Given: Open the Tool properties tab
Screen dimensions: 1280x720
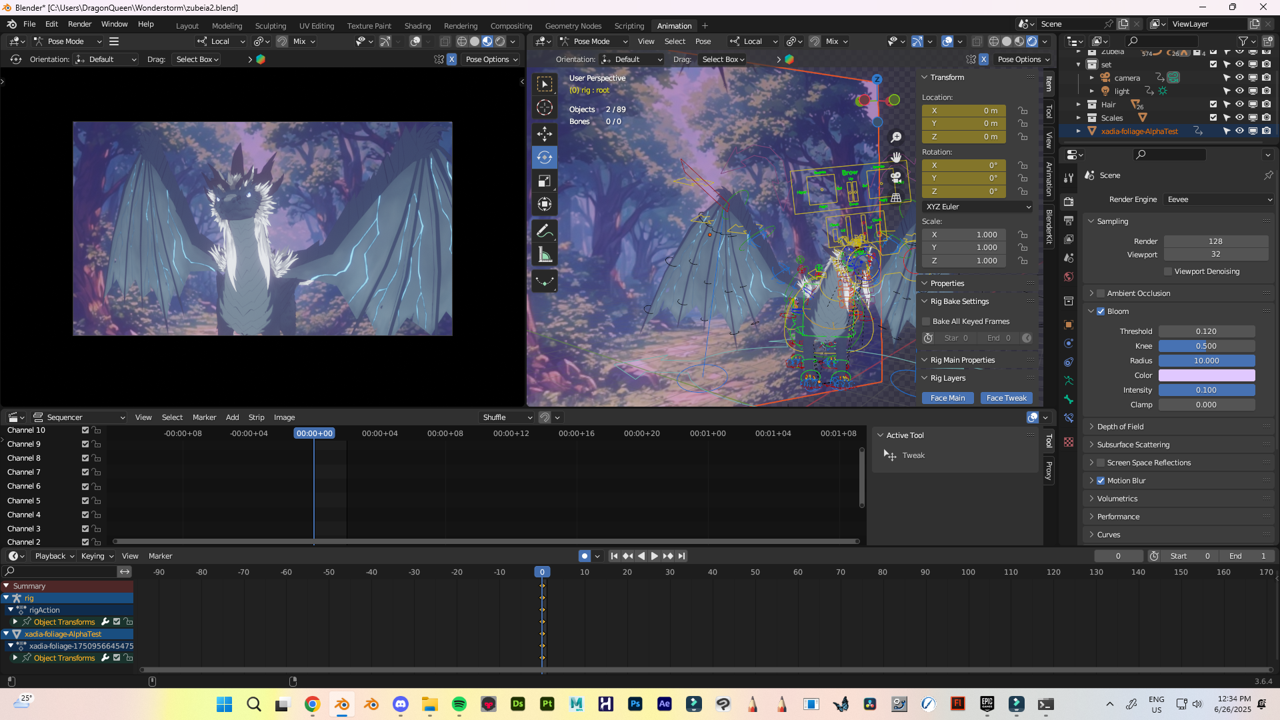Looking at the screenshot, I should coord(1069,178).
